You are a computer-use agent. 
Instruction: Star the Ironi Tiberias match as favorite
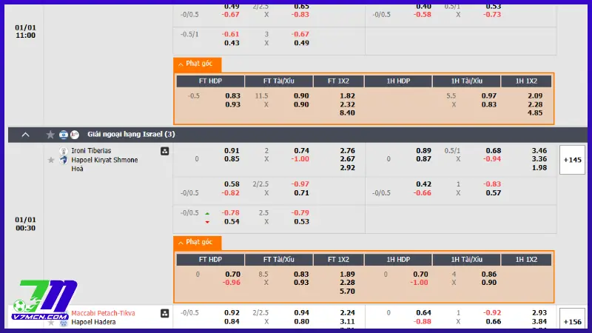pos(52,160)
